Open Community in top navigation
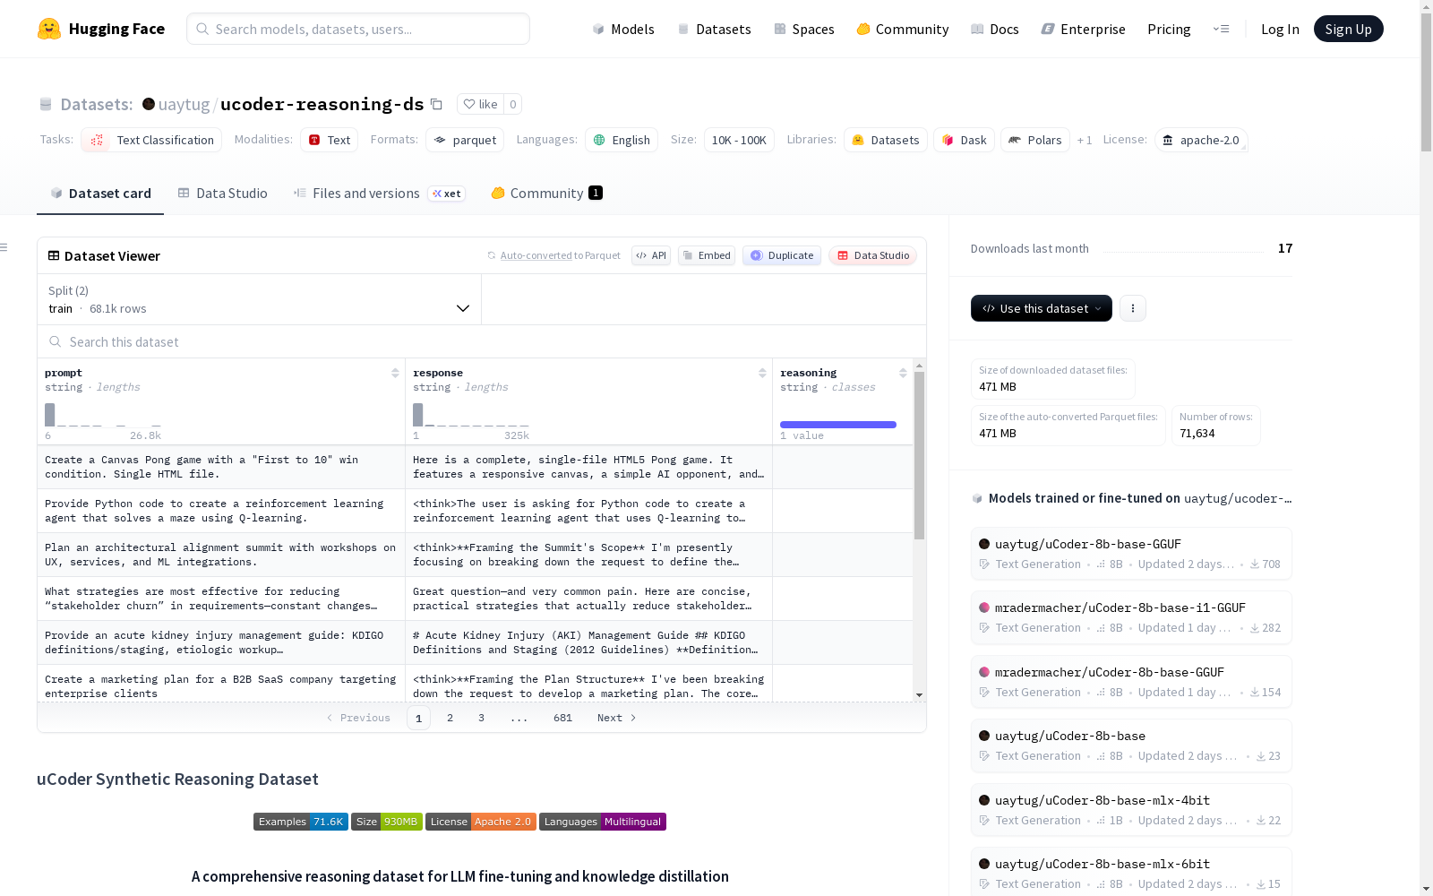 [903, 29]
